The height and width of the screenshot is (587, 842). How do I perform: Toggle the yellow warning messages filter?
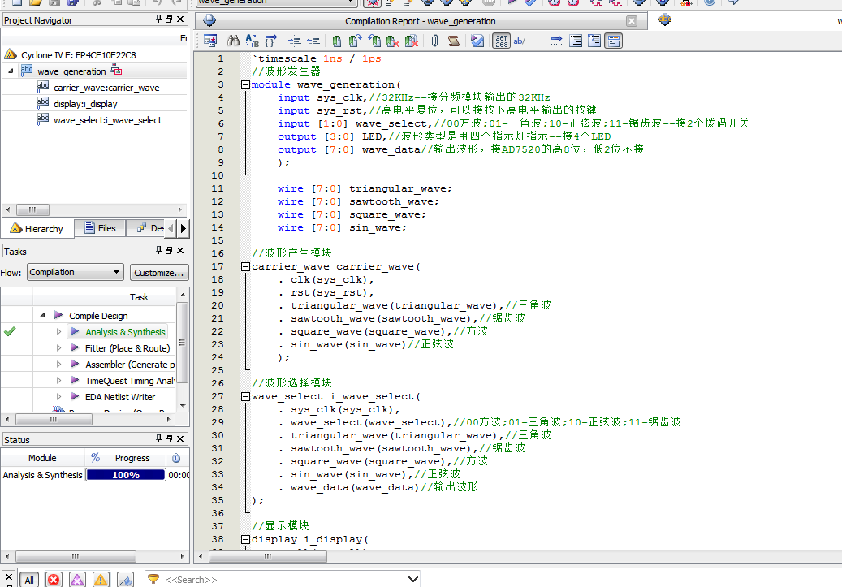pos(101,580)
